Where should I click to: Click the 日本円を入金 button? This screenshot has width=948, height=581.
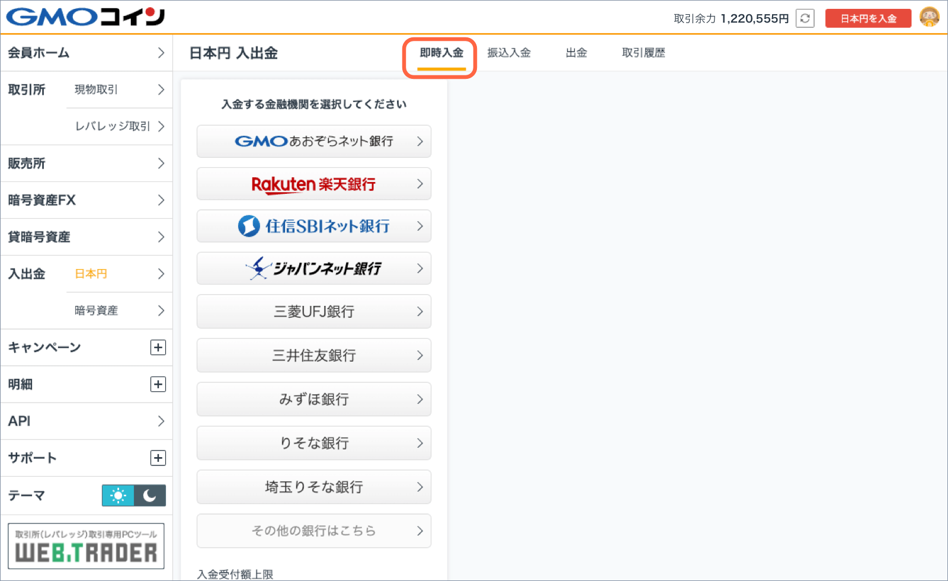click(x=868, y=18)
